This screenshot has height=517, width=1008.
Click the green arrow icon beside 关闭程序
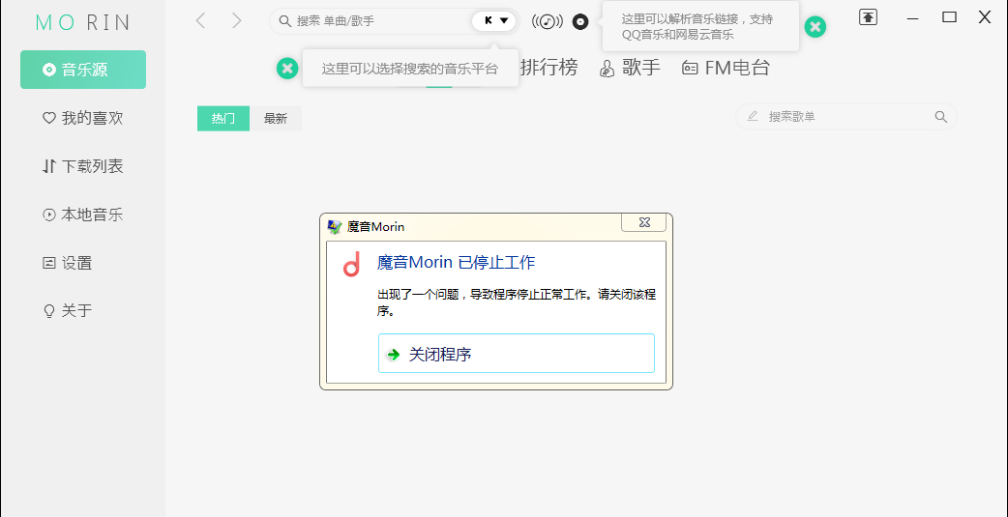coord(393,355)
